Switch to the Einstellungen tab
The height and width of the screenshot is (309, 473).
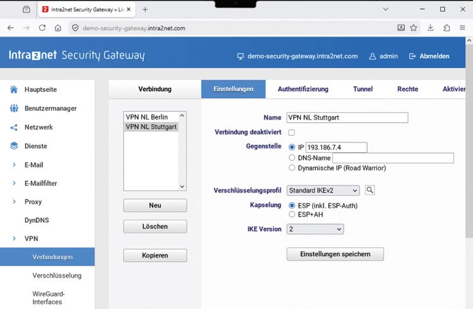point(233,89)
